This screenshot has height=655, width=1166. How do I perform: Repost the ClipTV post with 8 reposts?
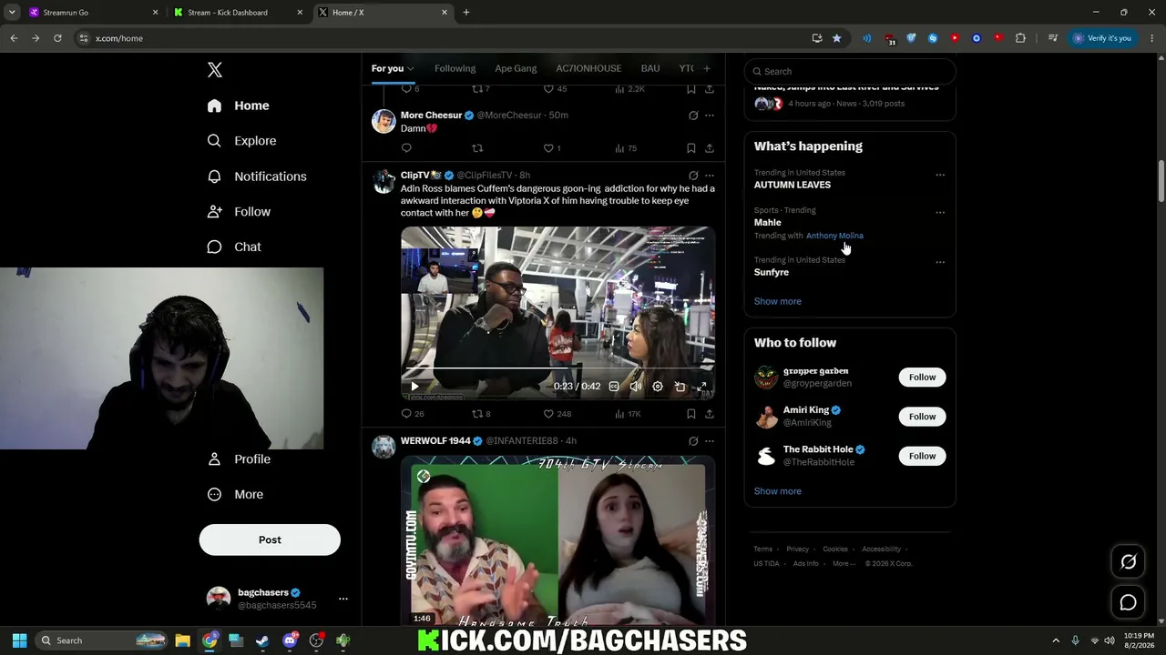(481, 414)
